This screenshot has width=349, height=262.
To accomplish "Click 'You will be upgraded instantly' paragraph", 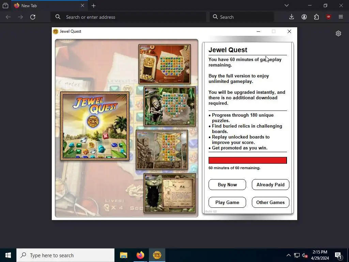I will 247,98.
